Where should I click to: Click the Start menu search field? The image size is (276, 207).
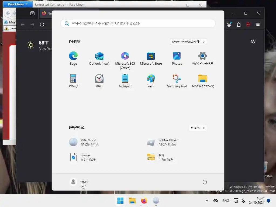pyautogui.click(x=138, y=23)
